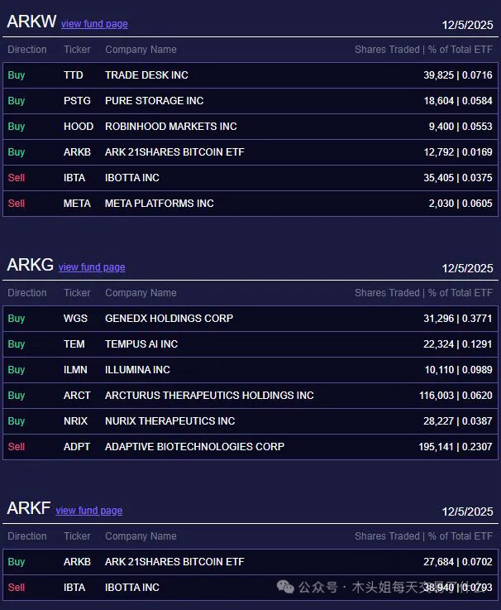This screenshot has height=610, width=501.
Task: Click the 31,296 | 0.3771 shares value
Action: click(458, 319)
